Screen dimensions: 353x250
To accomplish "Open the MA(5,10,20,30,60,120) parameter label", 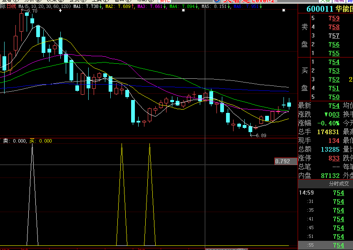I will [x=45, y=7].
